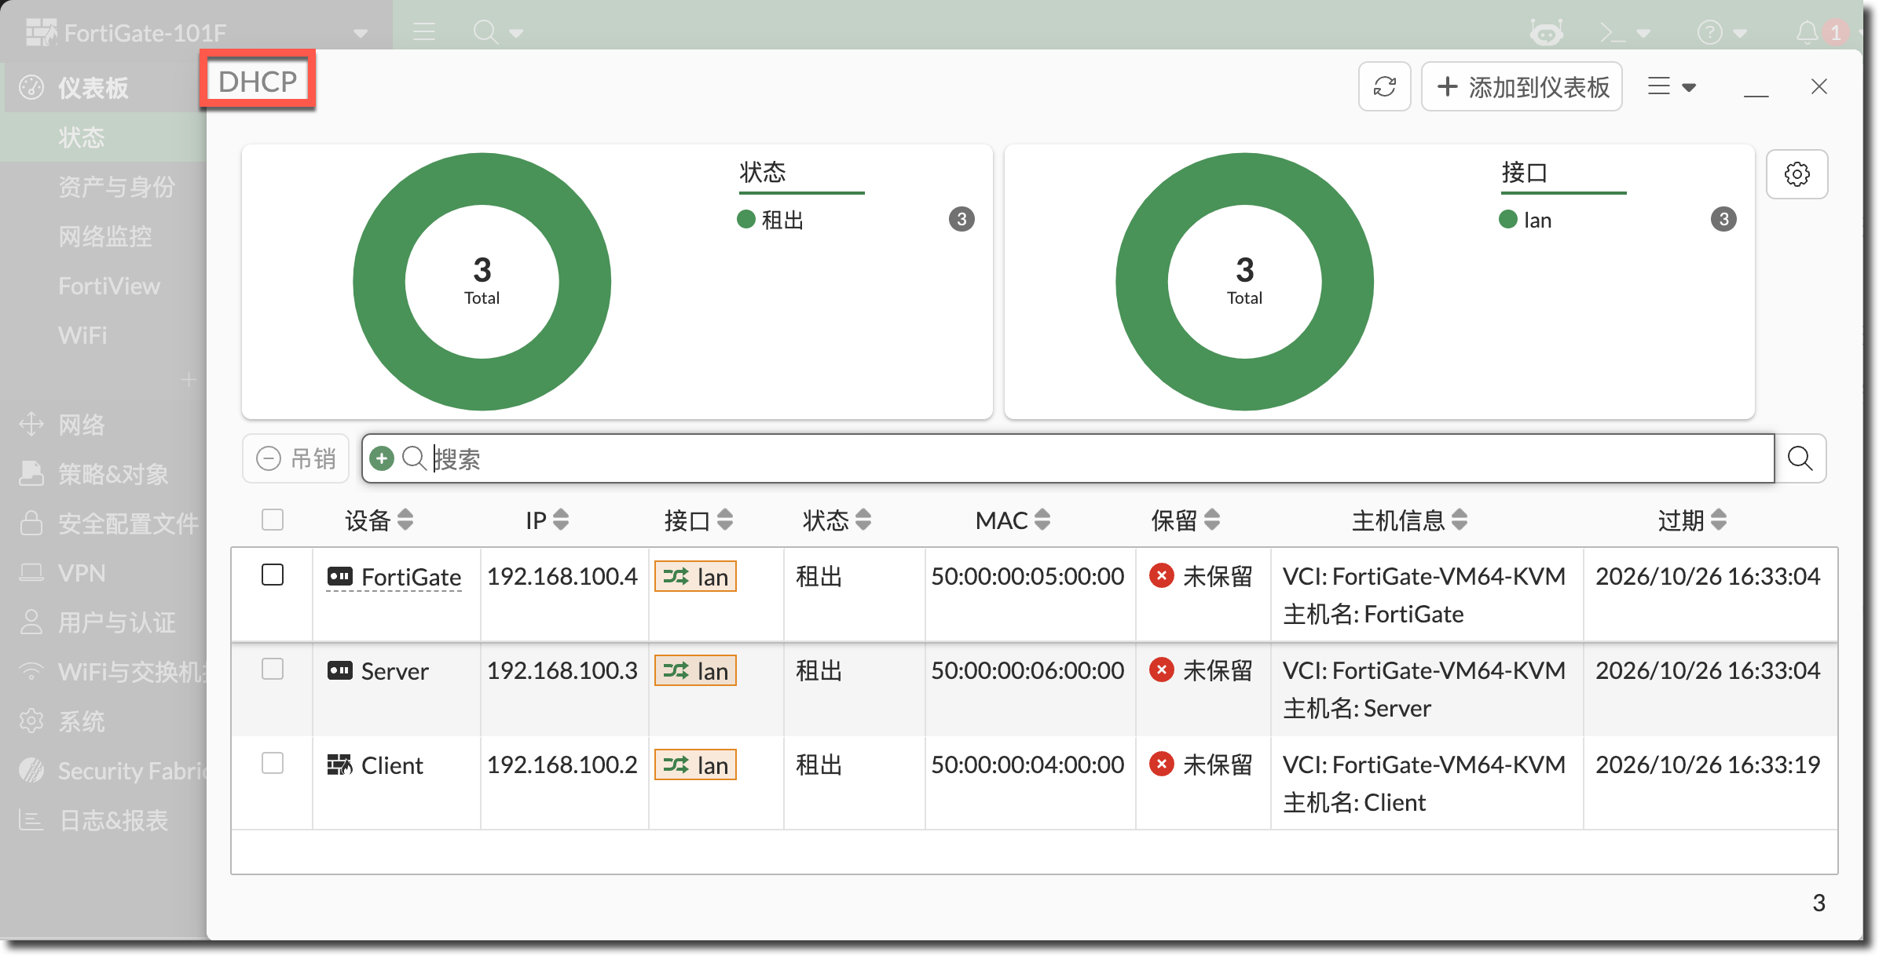
Task: Sort by IP column
Action: [x=547, y=520]
